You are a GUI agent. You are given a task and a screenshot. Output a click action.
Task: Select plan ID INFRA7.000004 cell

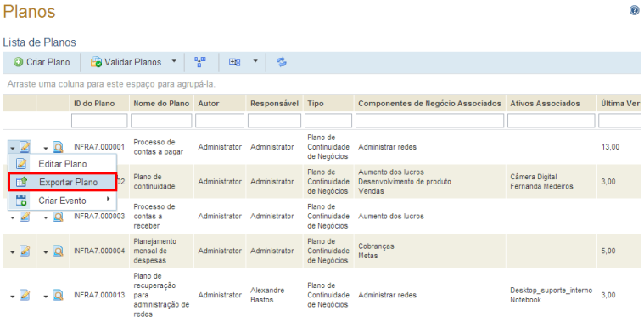99,251
